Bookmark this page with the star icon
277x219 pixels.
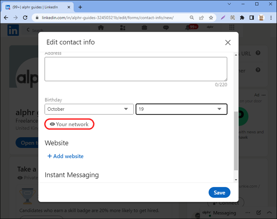[x=211, y=18]
